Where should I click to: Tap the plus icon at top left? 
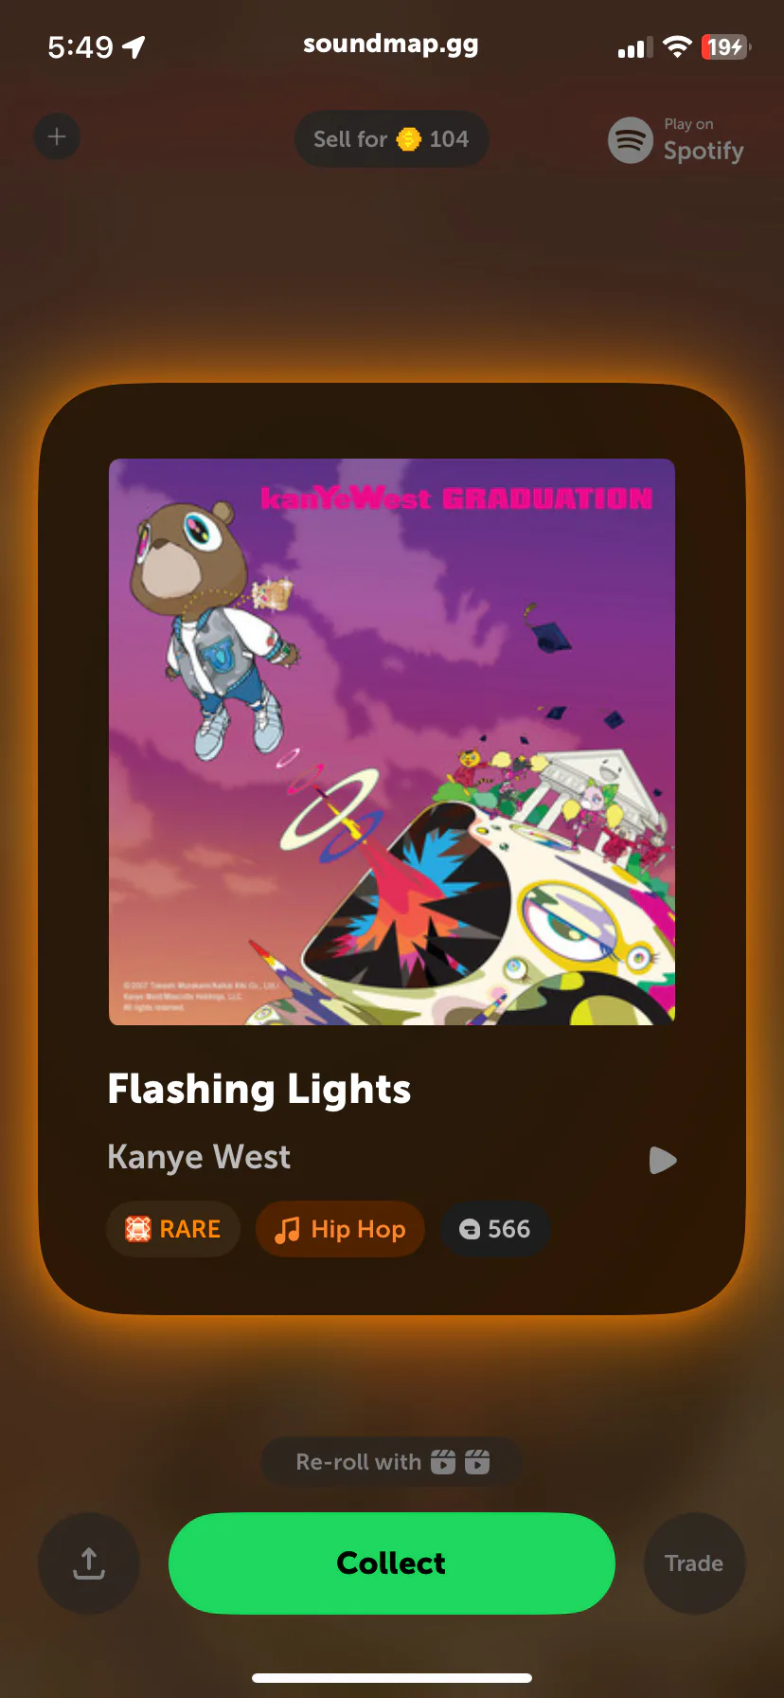pyautogui.click(x=57, y=137)
